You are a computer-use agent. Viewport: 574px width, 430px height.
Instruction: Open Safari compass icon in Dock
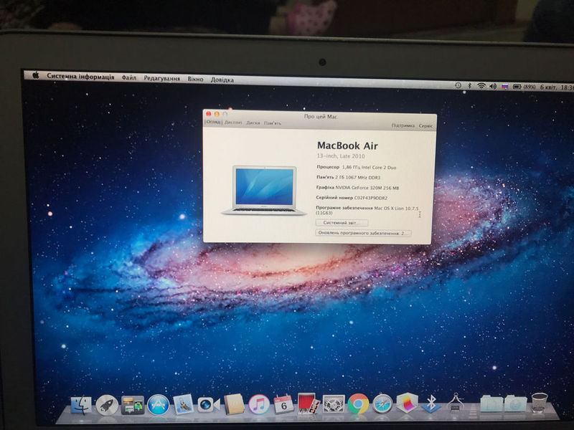pos(382,404)
